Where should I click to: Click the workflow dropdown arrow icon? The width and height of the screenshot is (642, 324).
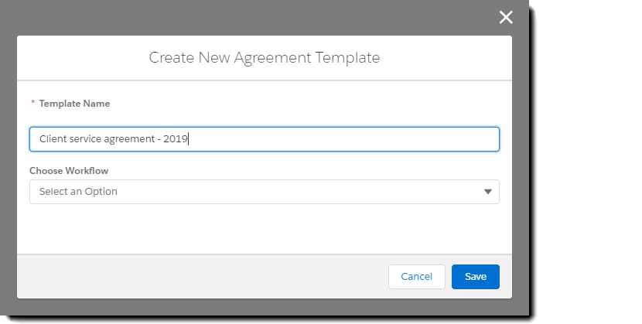coord(487,192)
